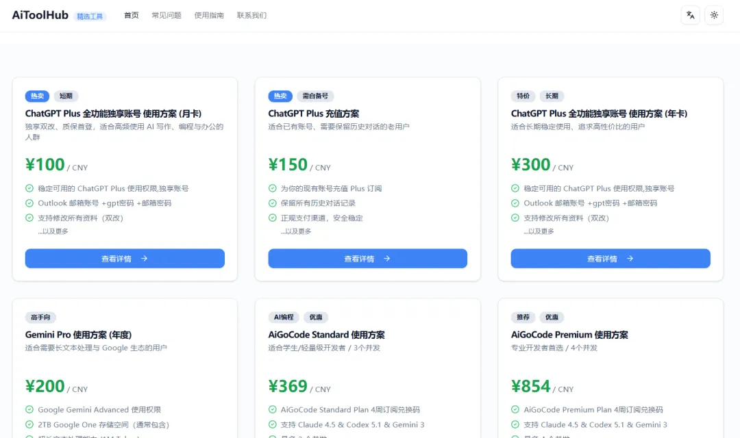Click 查看详情 on ChatGPT Plus 月卡 card
Viewport: 740px width, 438px height.
pos(125,259)
